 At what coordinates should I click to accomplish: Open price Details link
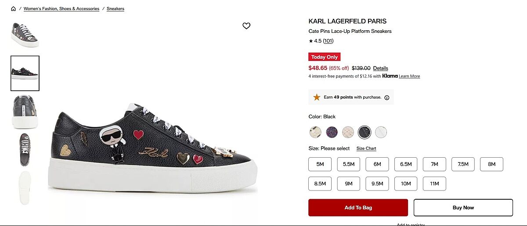381,68
